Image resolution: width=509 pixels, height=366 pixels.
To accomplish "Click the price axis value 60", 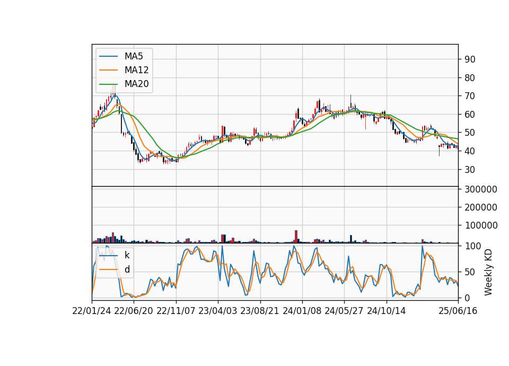I will click(470, 115).
